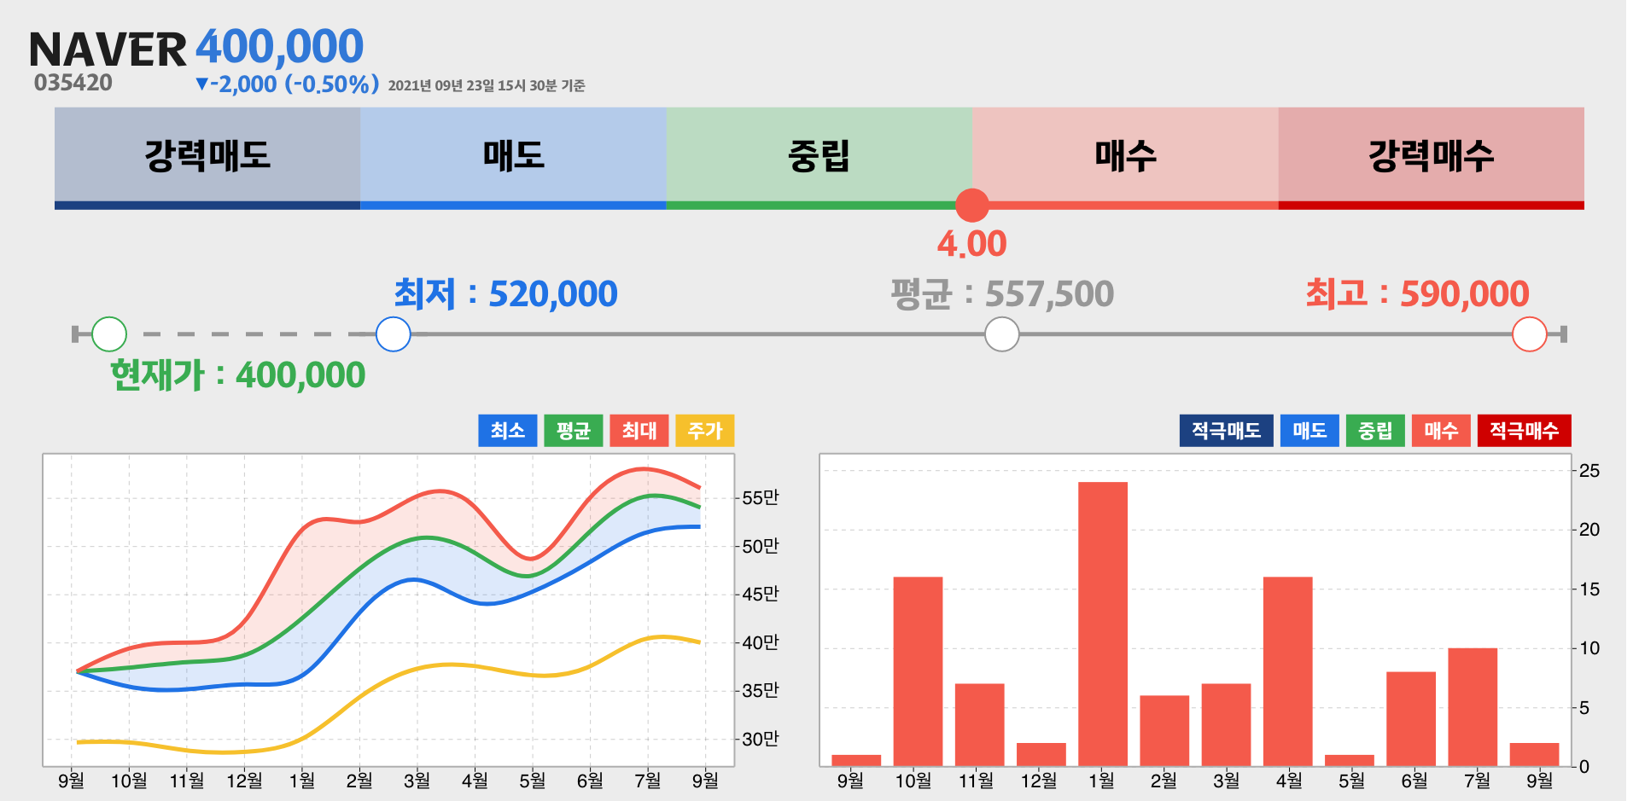
Task: Click the 11월 bar in bar chart
Action: 980,725
